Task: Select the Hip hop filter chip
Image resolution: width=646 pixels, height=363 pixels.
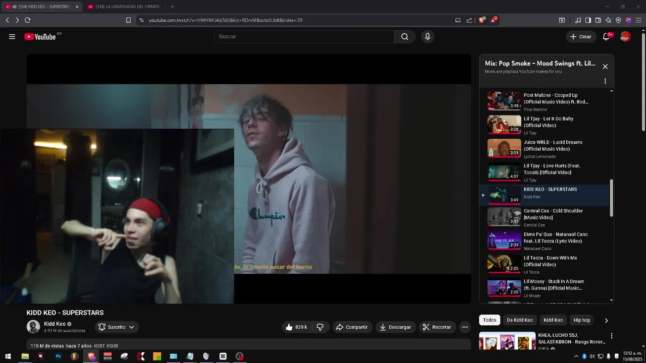Action: coord(581,320)
